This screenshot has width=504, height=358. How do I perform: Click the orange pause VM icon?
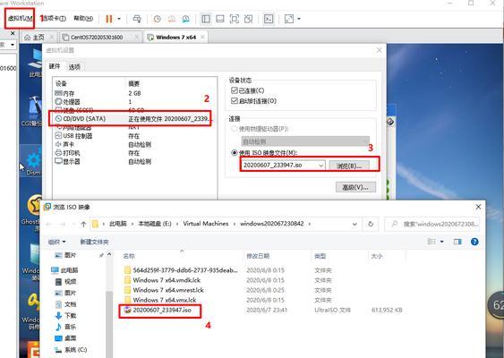click(x=109, y=19)
